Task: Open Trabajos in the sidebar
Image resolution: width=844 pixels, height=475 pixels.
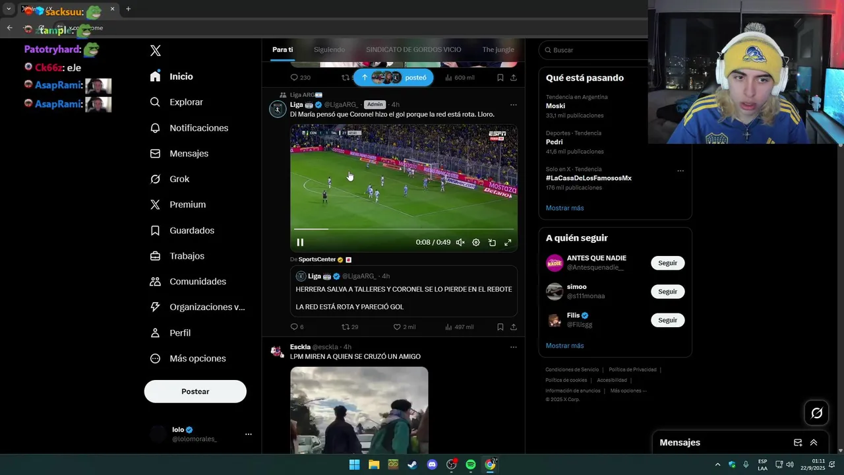Action: [177, 256]
